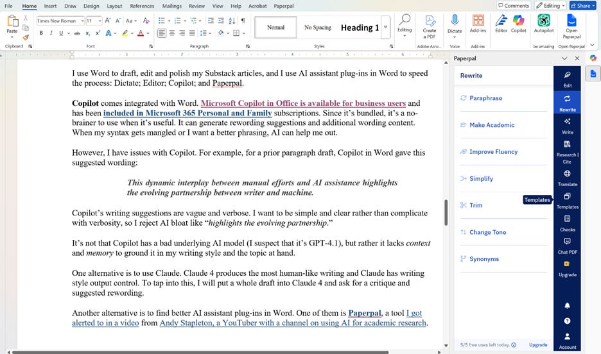Screen dimensions: 601x354
Task: Open the Paperpal hyperlink in document
Action: click(365, 313)
